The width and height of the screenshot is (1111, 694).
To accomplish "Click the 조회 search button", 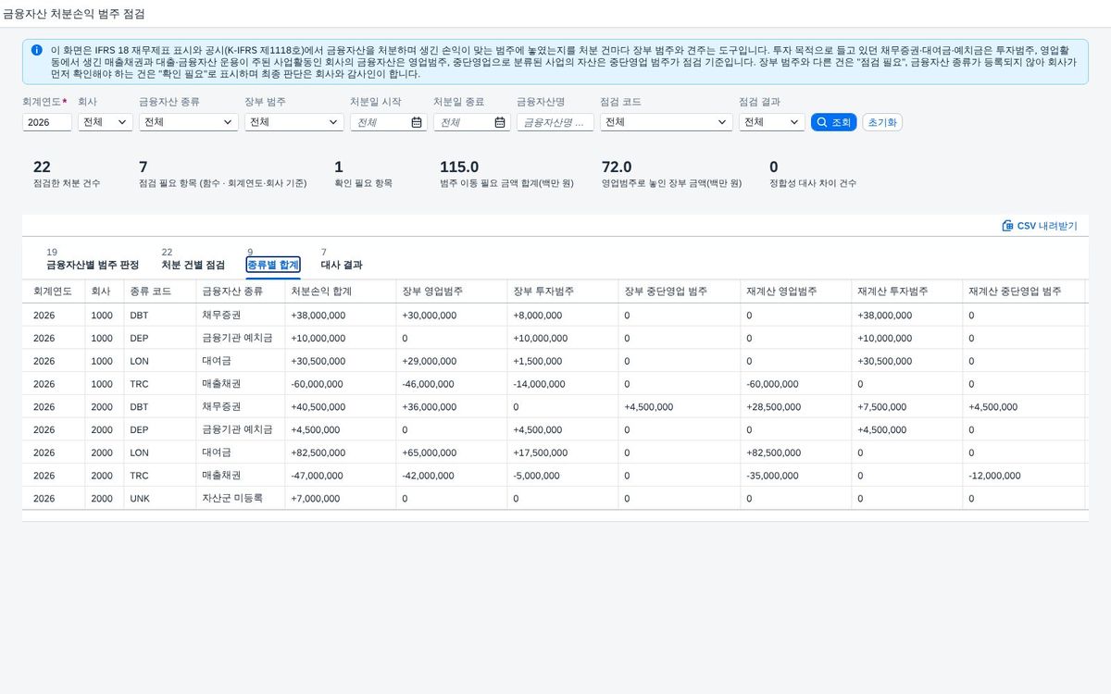I will (x=833, y=122).
